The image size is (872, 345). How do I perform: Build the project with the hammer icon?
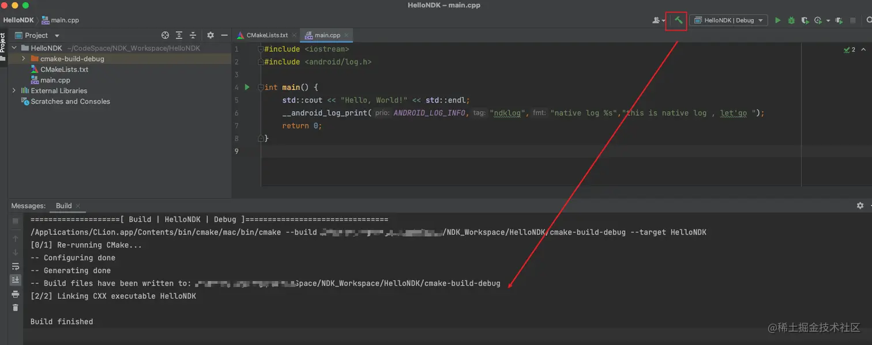coord(678,20)
